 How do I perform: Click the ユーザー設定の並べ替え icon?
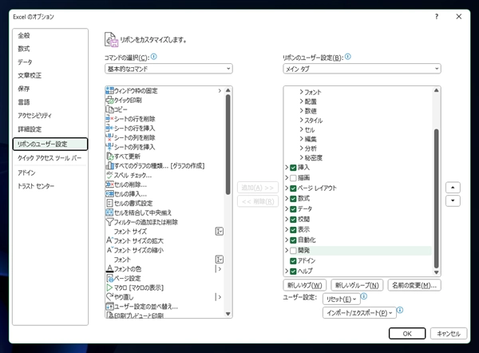[x=109, y=306]
